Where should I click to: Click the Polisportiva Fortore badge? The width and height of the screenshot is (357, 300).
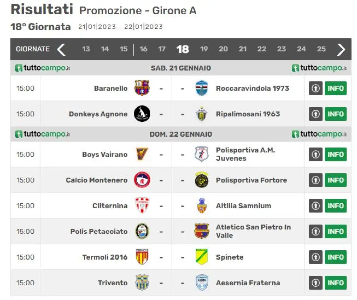(x=202, y=180)
